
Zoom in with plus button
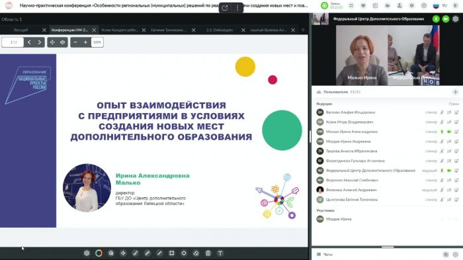pyautogui.click(x=85, y=42)
